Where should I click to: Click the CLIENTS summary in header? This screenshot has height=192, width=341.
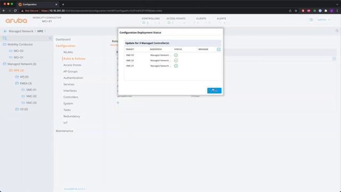pyautogui.click(x=201, y=20)
